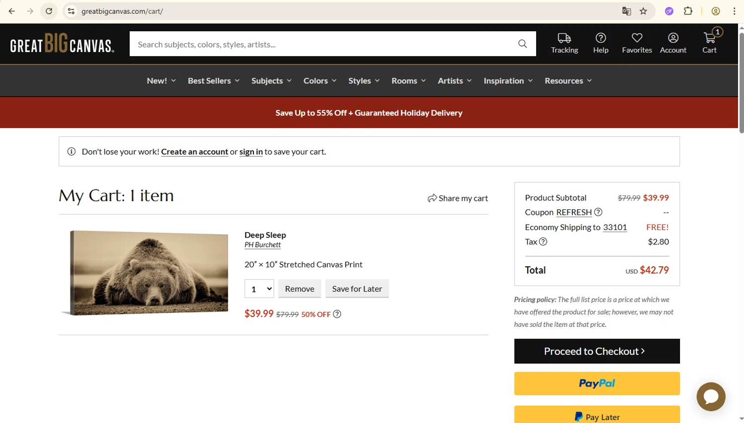Click the search magnifying glass icon
744x423 pixels.
click(x=522, y=44)
